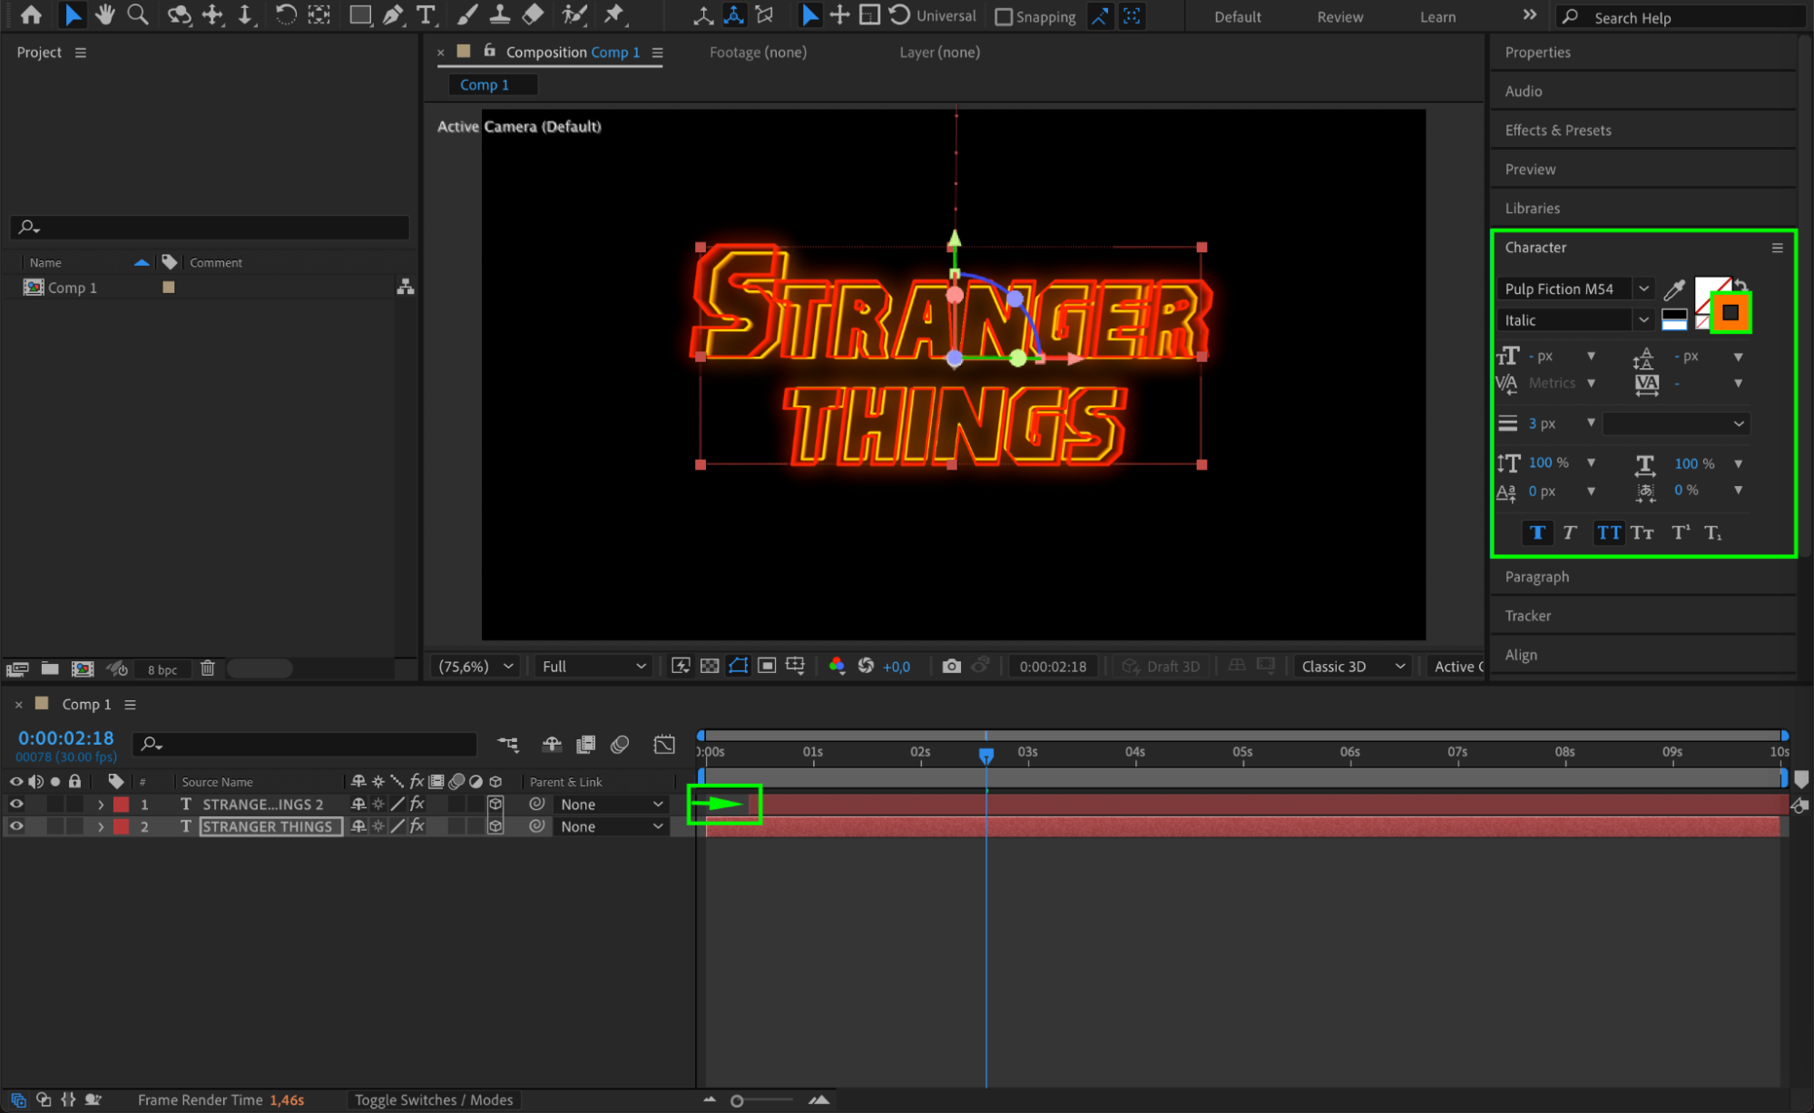
Task: Select the Zoom tool in toolbar
Action: 138,15
